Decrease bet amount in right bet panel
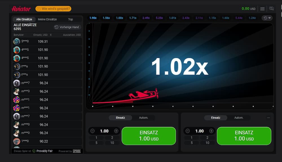 [x=188, y=131]
